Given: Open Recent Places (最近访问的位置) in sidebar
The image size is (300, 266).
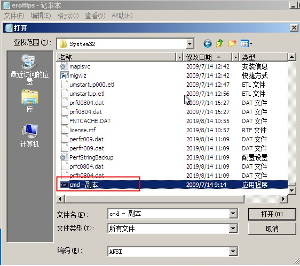Looking at the screenshot, I should 29,69.
